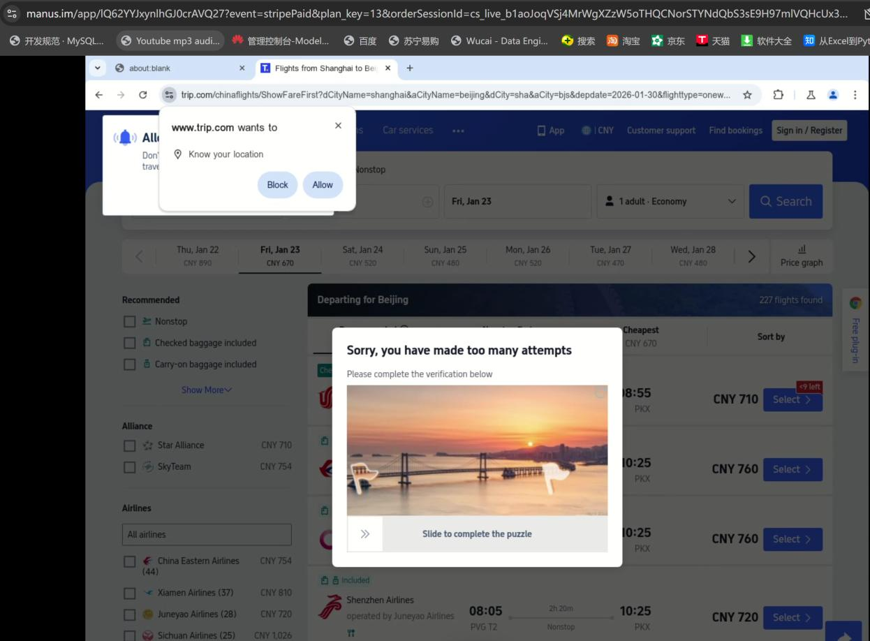The height and width of the screenshot is (641, 870).
Task: Check the Nonstop filter checkbox
Action: click(x=129, y=321)
